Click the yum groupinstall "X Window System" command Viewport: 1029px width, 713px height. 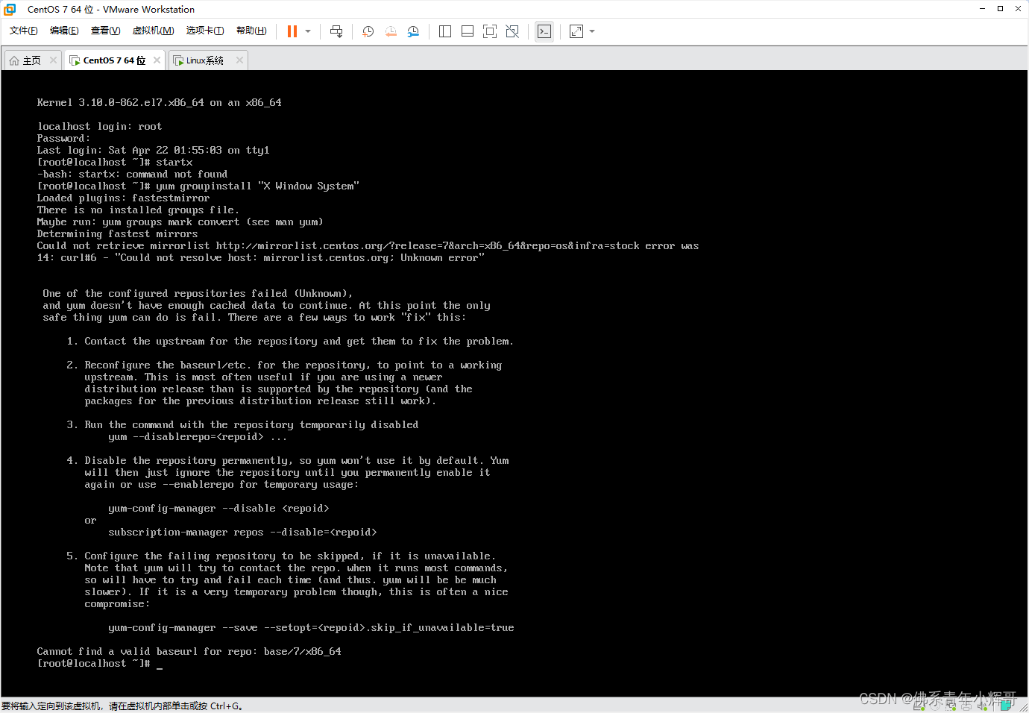point(257,186)
